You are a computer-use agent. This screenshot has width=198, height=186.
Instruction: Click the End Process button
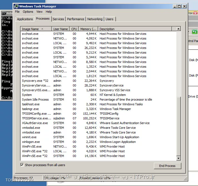(167, 166)
